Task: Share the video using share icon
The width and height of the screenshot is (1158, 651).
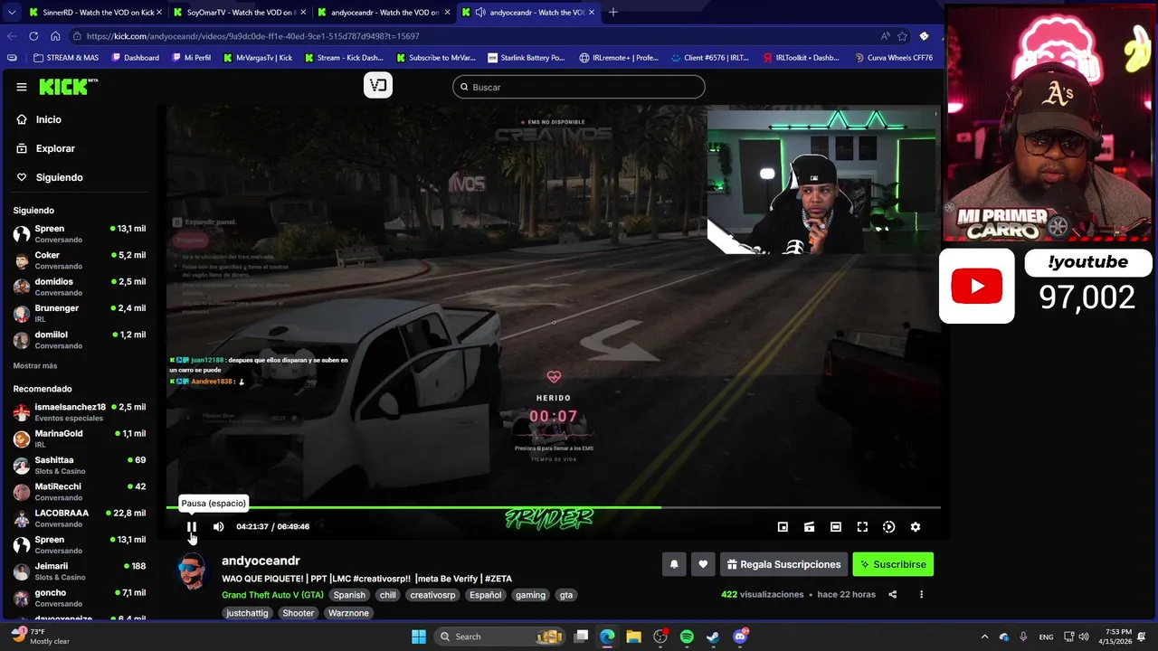Action: [x=893, y=595]
